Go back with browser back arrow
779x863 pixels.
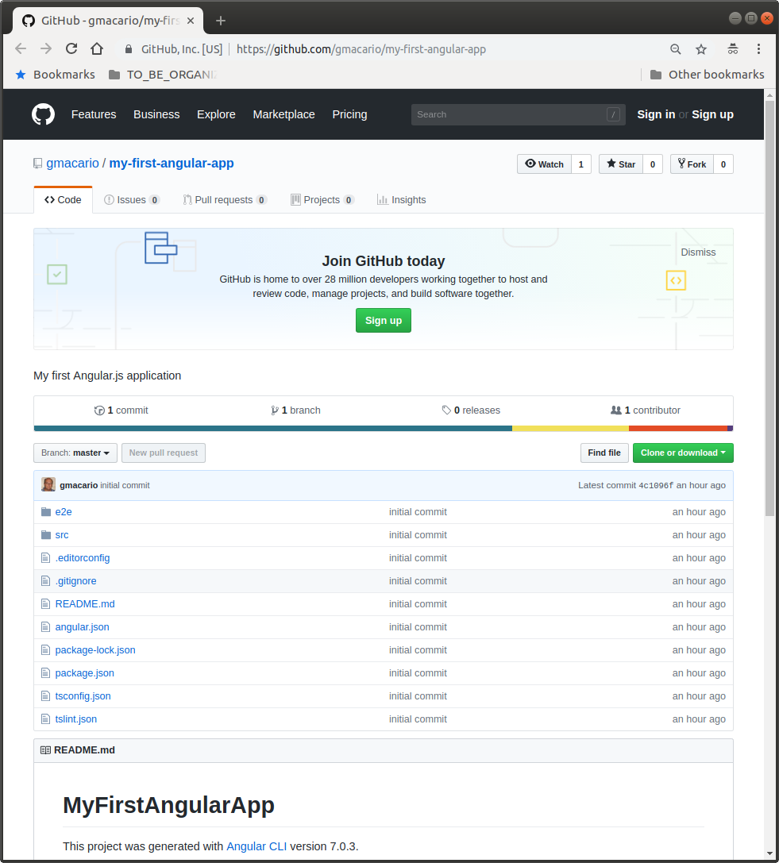pyautogui.click(x=21, y=49)
